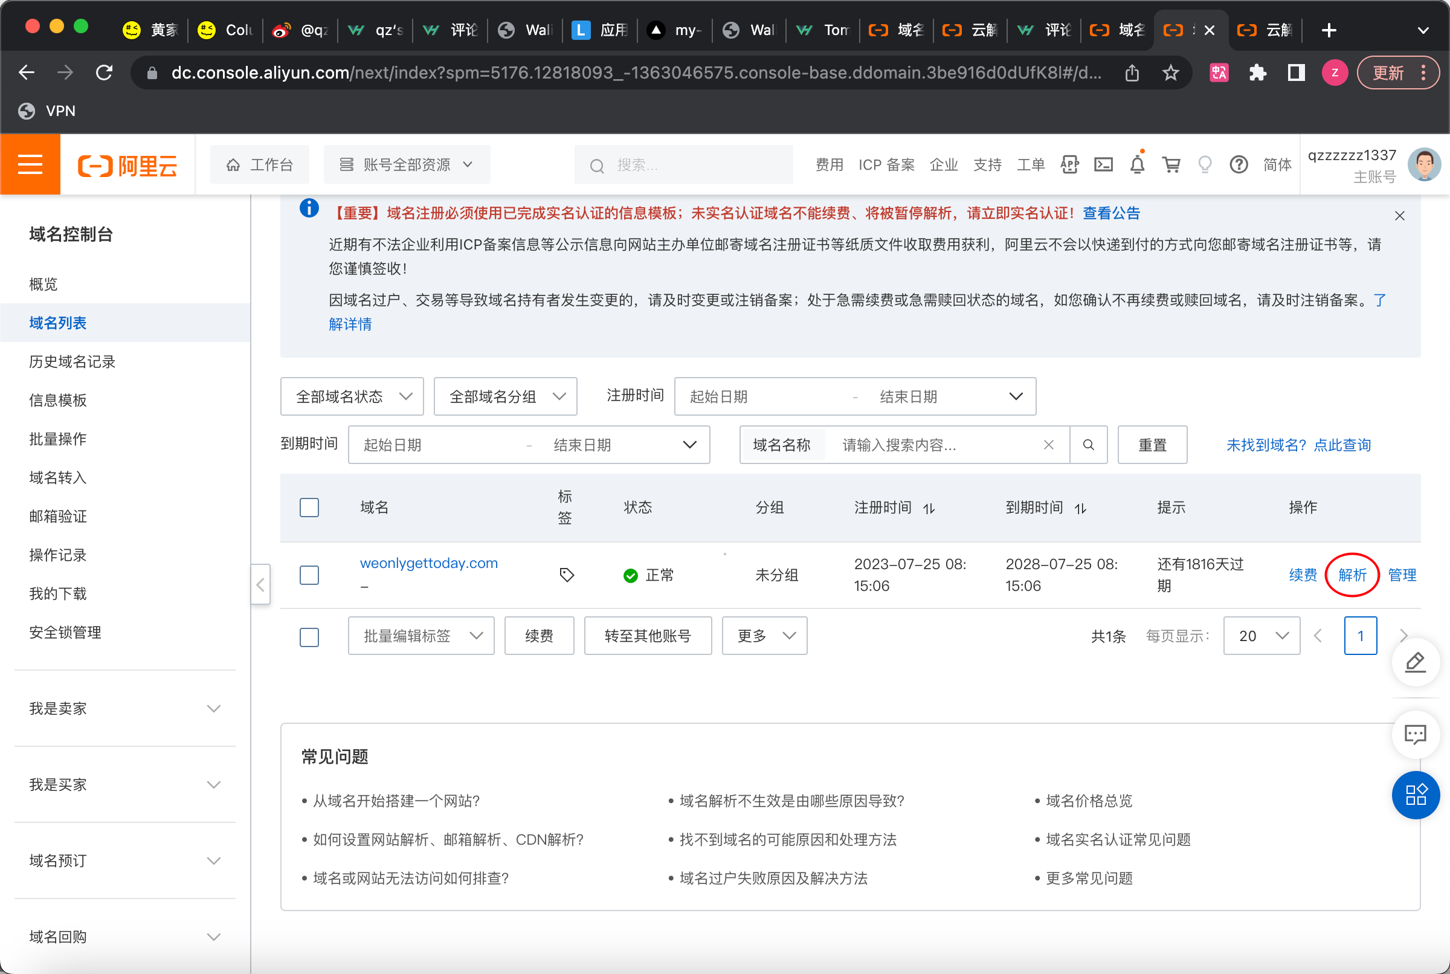The image size is (1450, 974).
Task: Open help question mark icon
Action: click(x=1239, y=164)
